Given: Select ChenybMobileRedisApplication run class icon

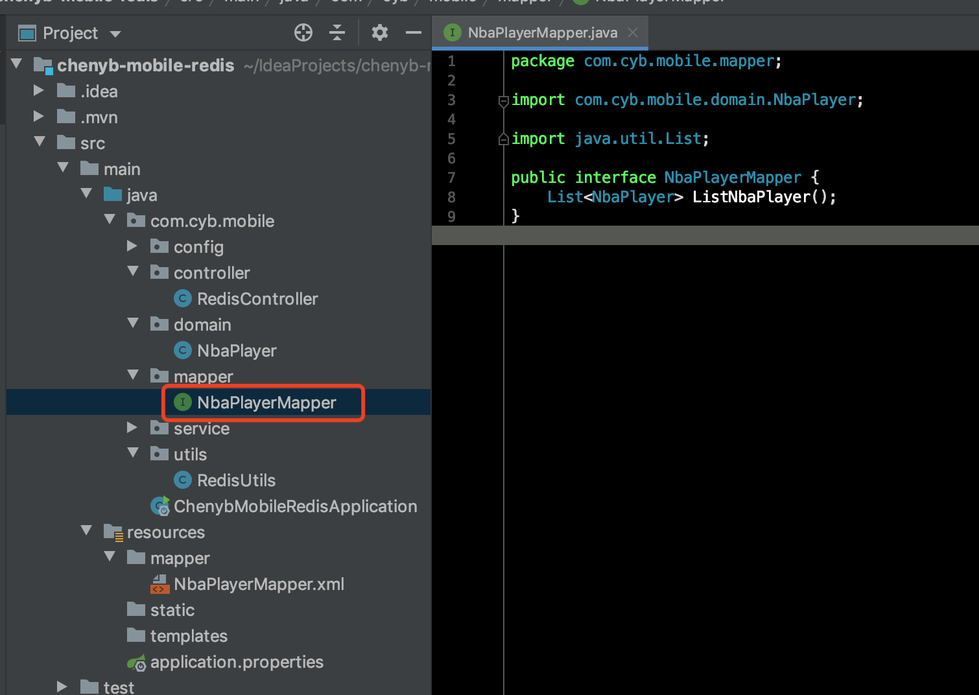Looking at the screenshot, I should click(160, 506).
